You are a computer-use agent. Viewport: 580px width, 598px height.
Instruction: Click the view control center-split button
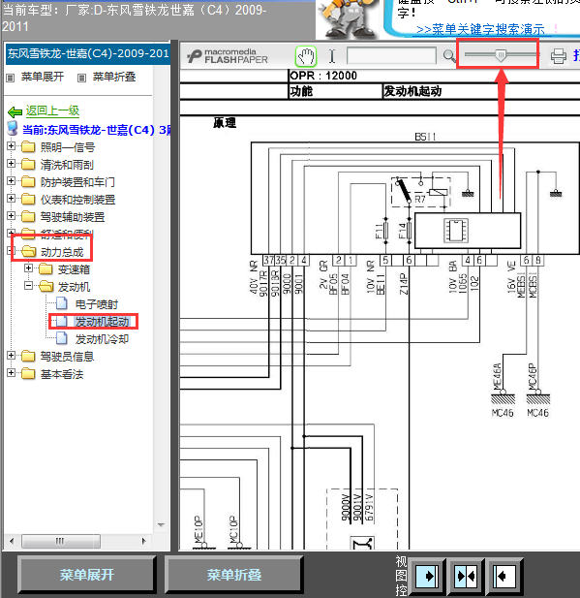pyautogui.click(x=466, y=576)
